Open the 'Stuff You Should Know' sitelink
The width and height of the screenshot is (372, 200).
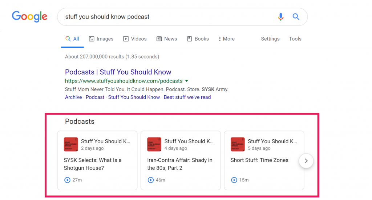(x=134, y=97)
